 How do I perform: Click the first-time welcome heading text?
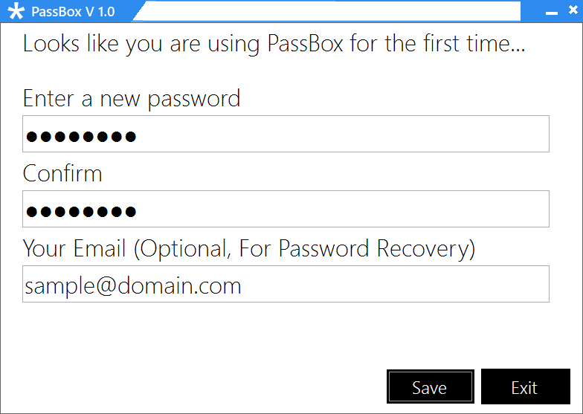point(274,43)
